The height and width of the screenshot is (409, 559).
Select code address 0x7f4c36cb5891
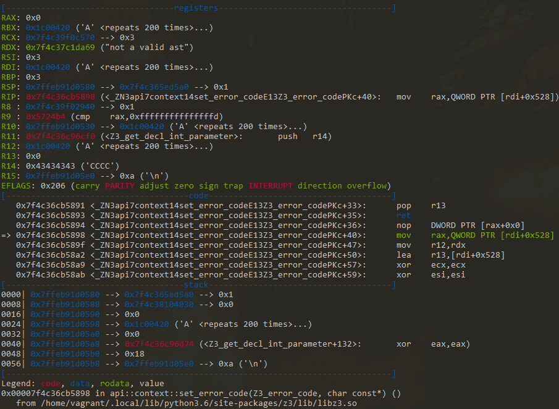pyautogui.click(x=51, y=206)
